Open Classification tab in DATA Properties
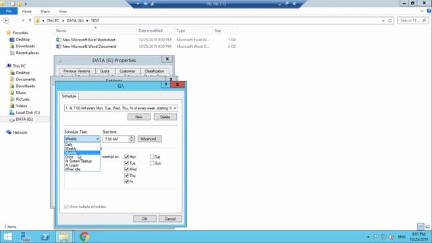Screen dimensions: 432x243 155,71
